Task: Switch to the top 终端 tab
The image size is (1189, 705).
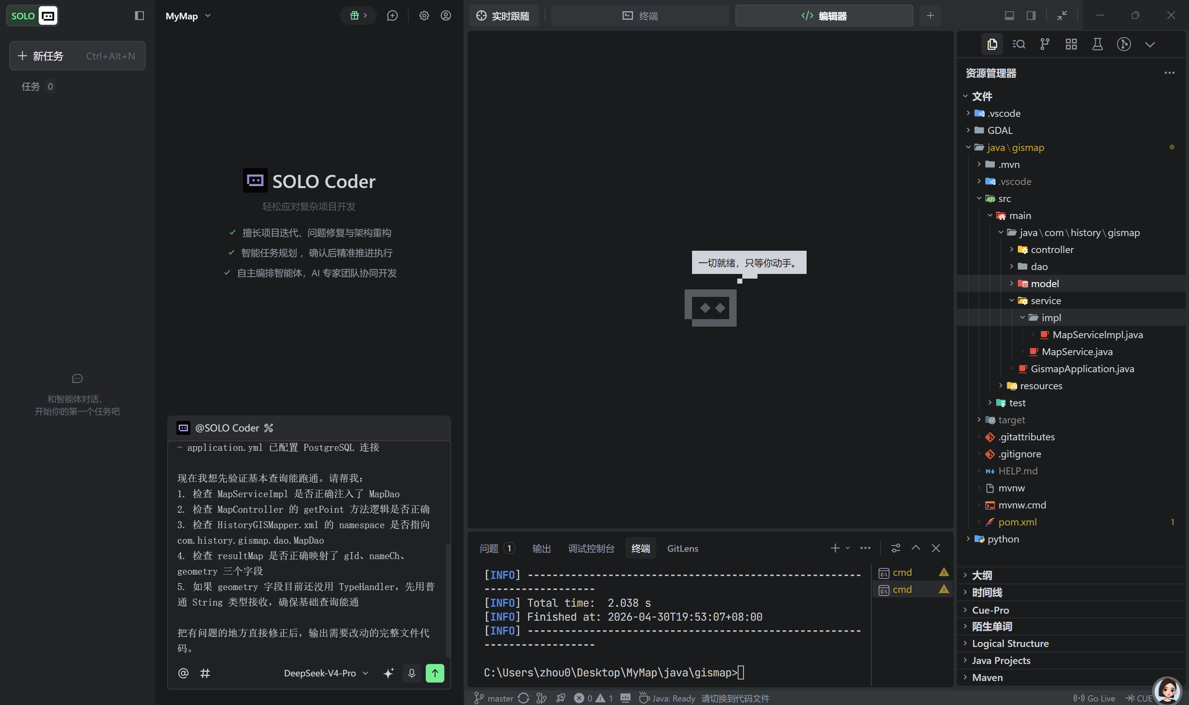Action: pos(640,16)
